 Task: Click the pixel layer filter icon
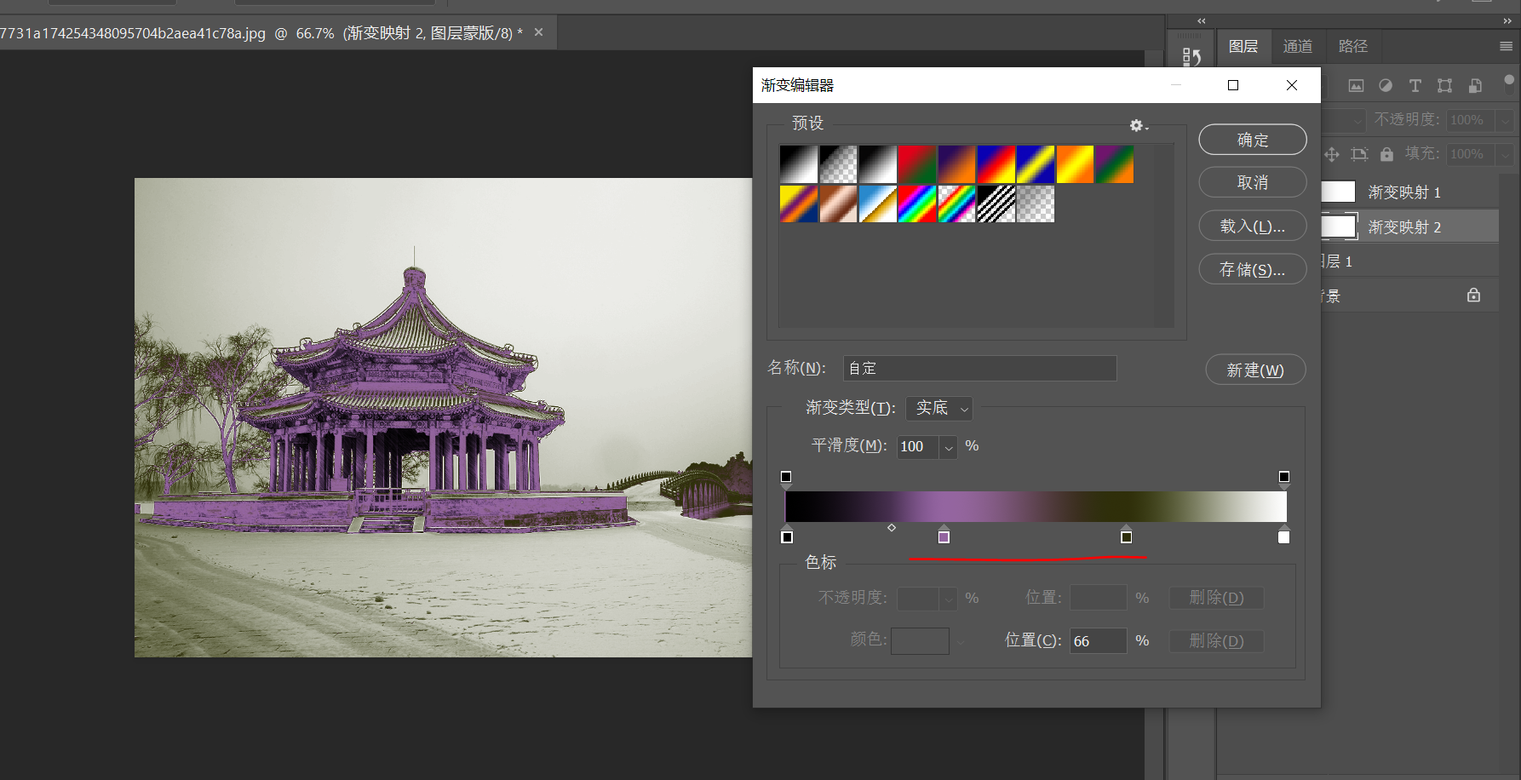pos(1356,85)
